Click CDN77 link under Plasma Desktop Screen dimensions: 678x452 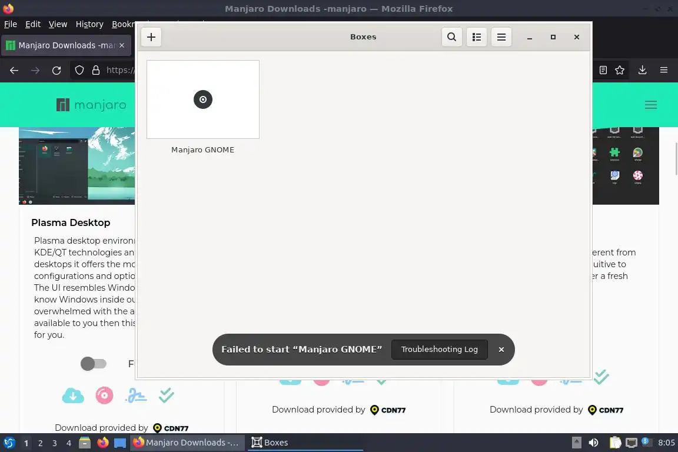click(171, 428)
